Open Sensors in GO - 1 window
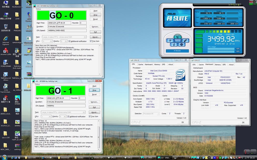The height and width of the screenshot is (160, 257). tap(94, 102)
